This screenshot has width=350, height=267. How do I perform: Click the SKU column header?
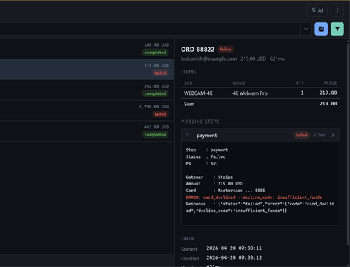coord(188,83)
